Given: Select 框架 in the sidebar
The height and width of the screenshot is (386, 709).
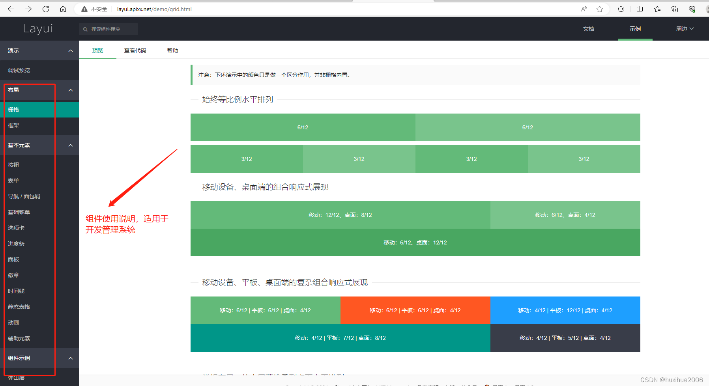Looking at the screenshot, I should pos(39,125).
